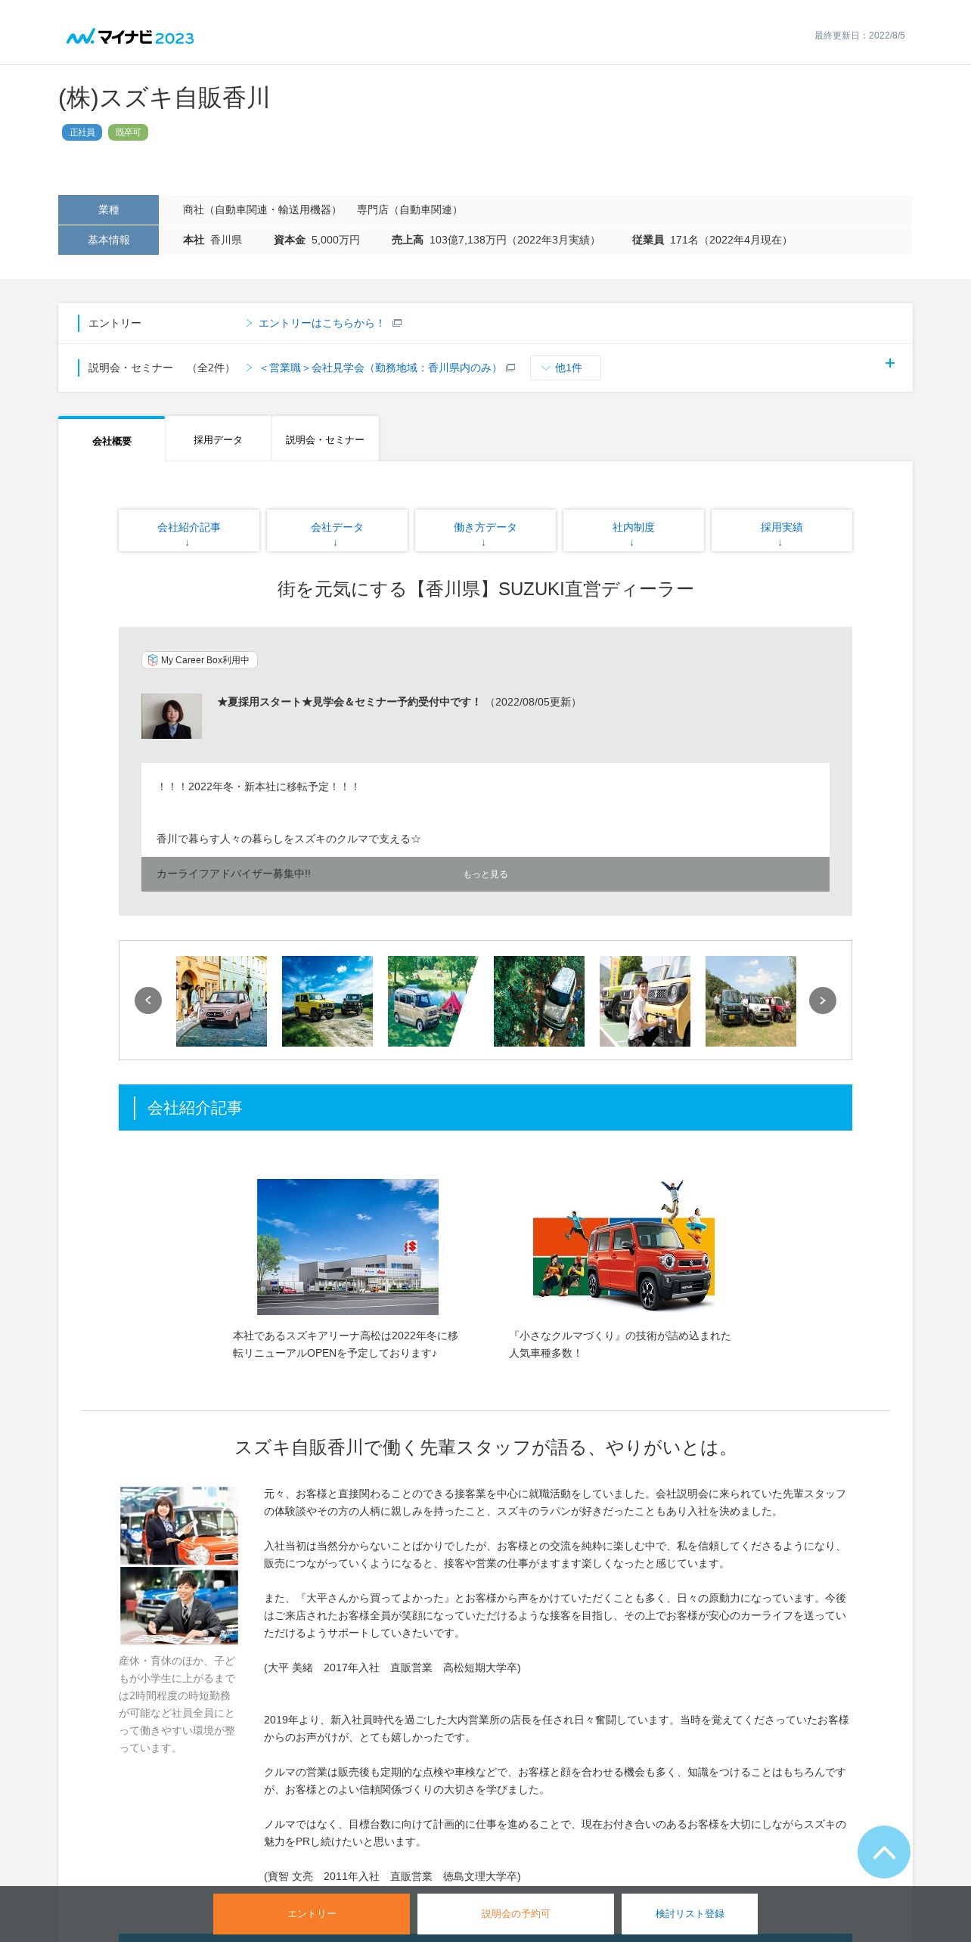Screen dimensions: 971x1942
Task: Click the orange エントリー button
Action: 312,1913
